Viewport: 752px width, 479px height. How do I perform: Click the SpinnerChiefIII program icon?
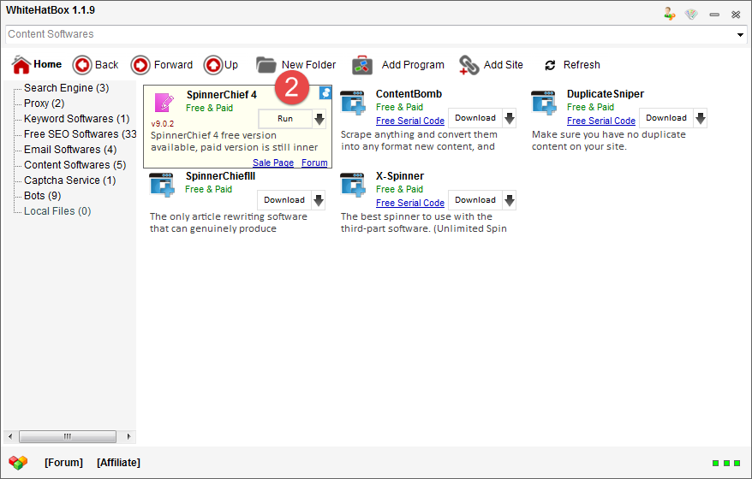(x=162, y=185)
